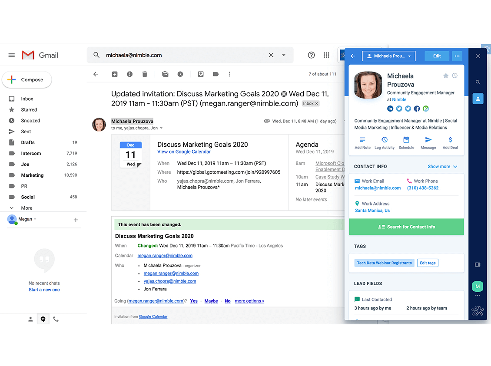The height and width of the screenshot is (366, 491).
Task: Click the Compose button
Action: tap(27, 80)
